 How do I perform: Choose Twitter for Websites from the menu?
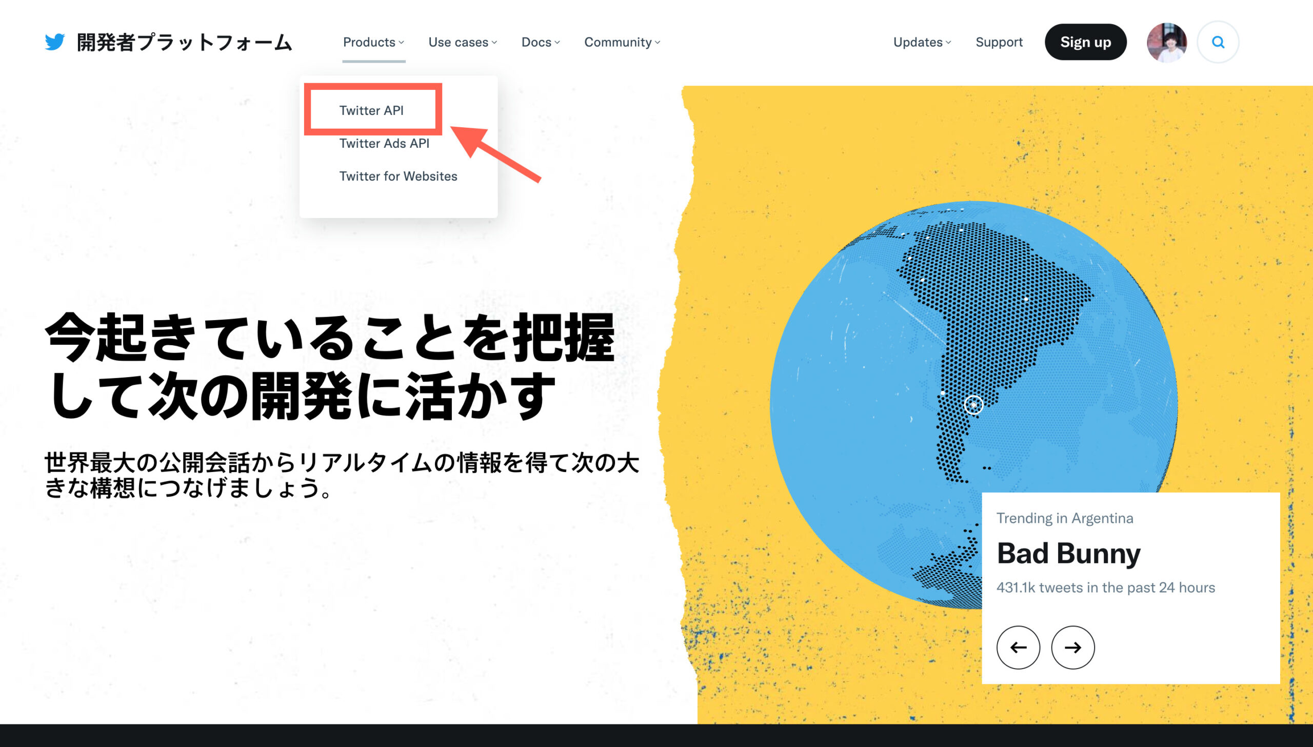(399, 176)
